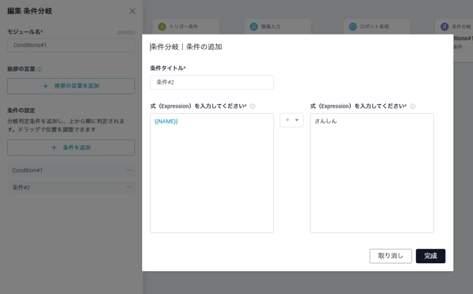The image size is (473, 294).
Task: Click info icon by right Expression label
Action: (412, 106)
